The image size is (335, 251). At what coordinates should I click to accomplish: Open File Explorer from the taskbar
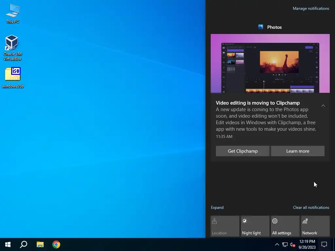40,244
